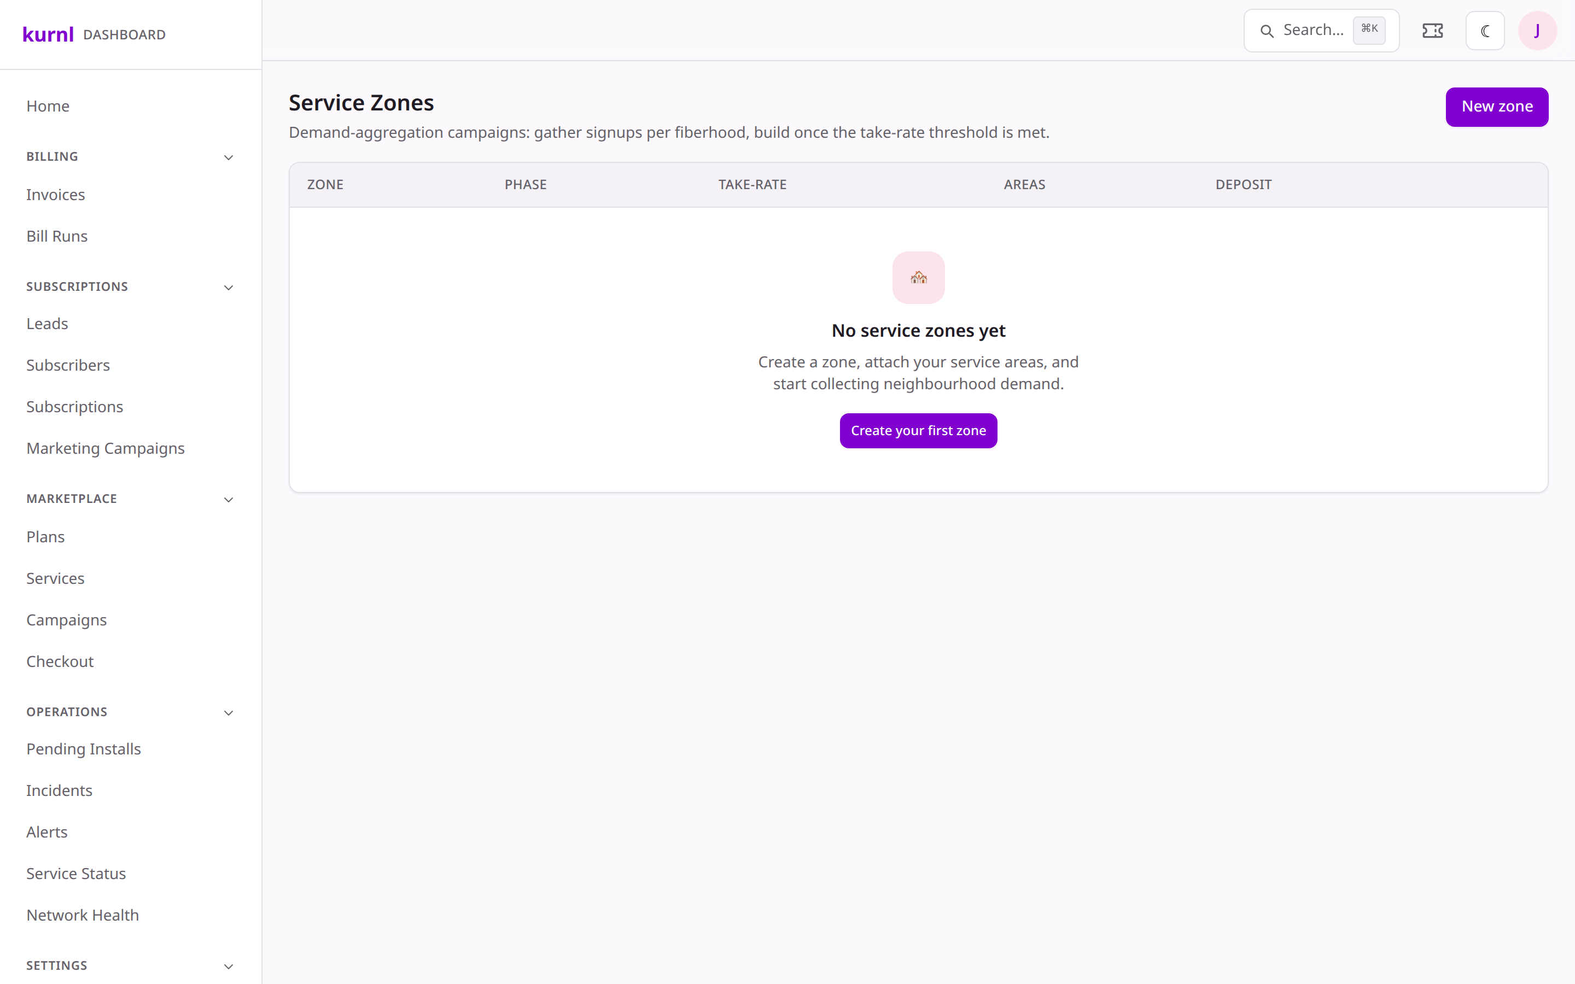Open Network Health in sidebar
This screenshot has height=984, width=1575.
(x=83, y=915)
